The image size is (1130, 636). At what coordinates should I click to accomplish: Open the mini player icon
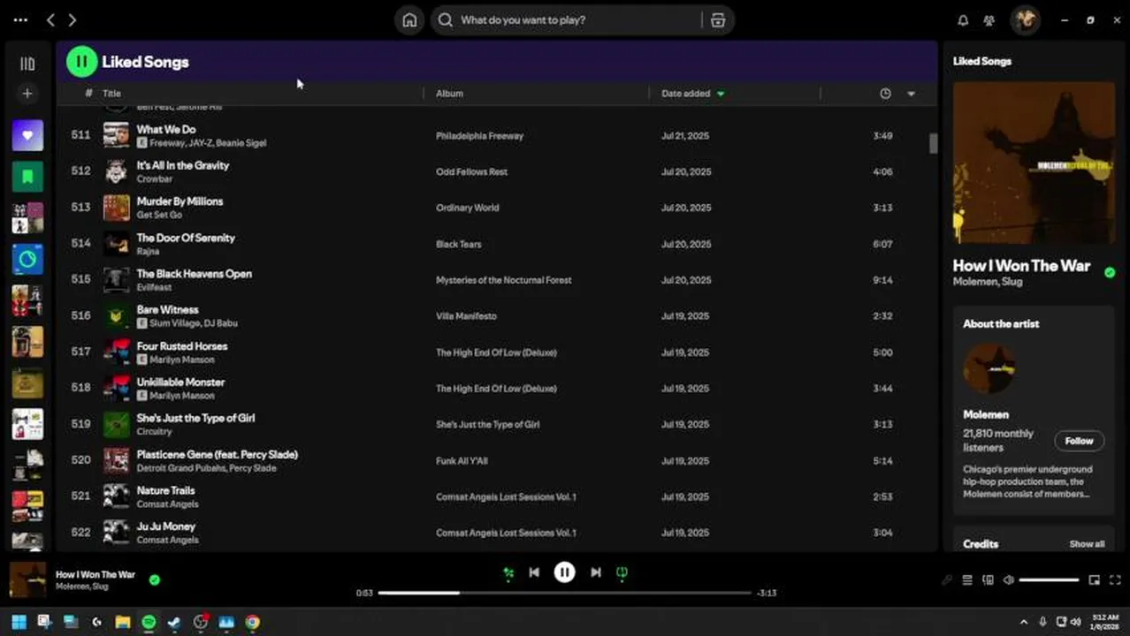coord(1095,580)
